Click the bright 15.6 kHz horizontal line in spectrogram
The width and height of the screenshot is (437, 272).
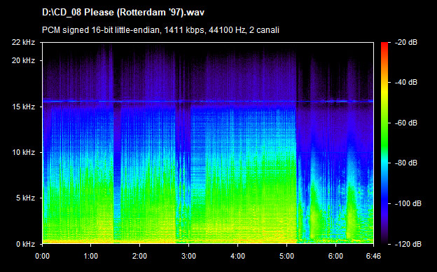[x=208, y=101]
